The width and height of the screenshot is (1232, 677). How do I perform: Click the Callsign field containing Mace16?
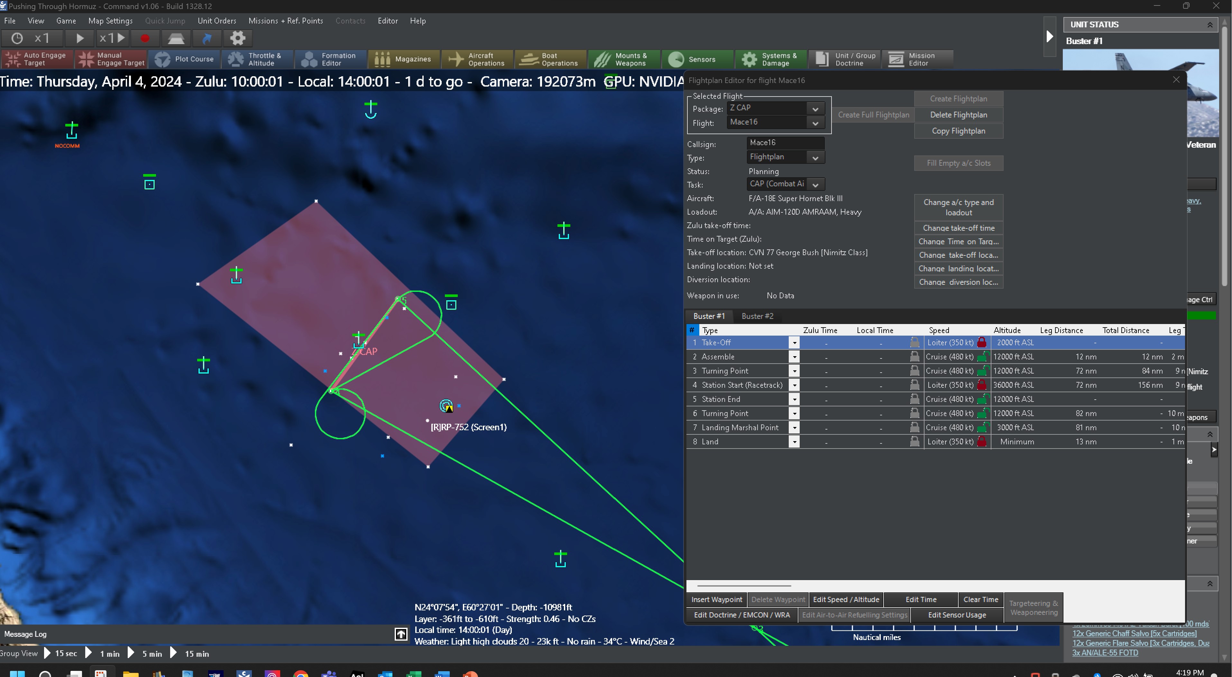pyautogui.click(x=785, y=143)
